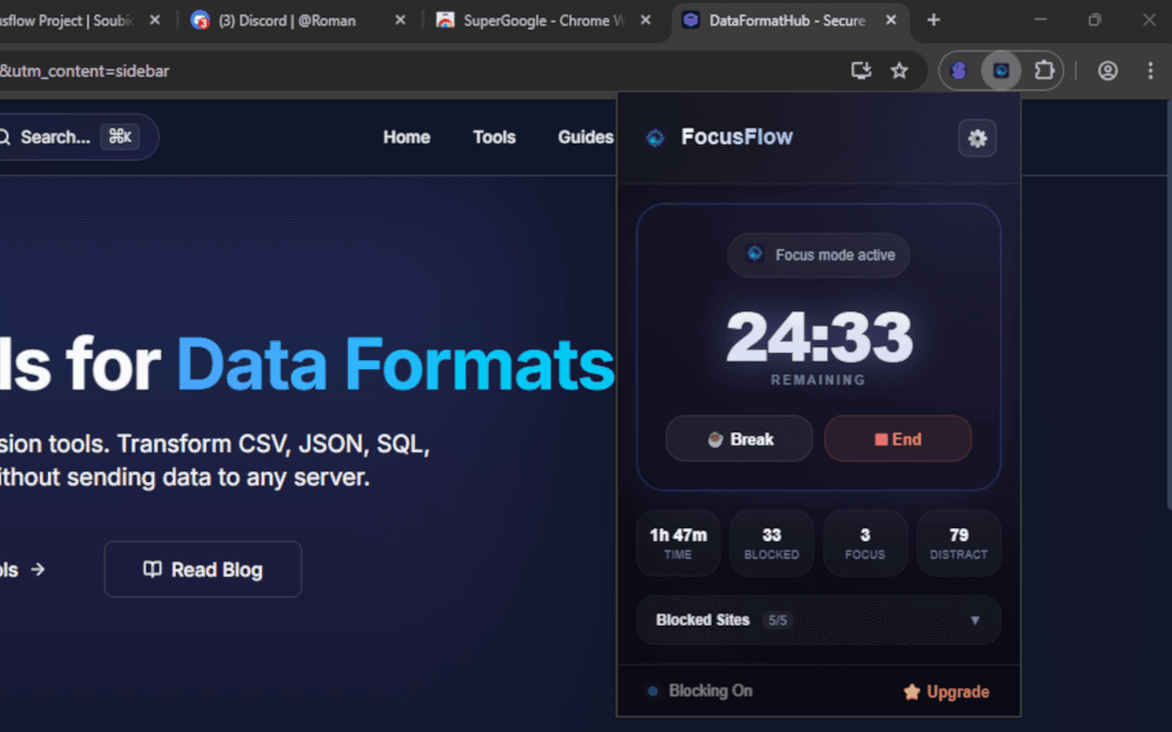This screenshot has width=1172, height=732.
Task: Bookmark this page with the star icon
Action: click(900, 70)
